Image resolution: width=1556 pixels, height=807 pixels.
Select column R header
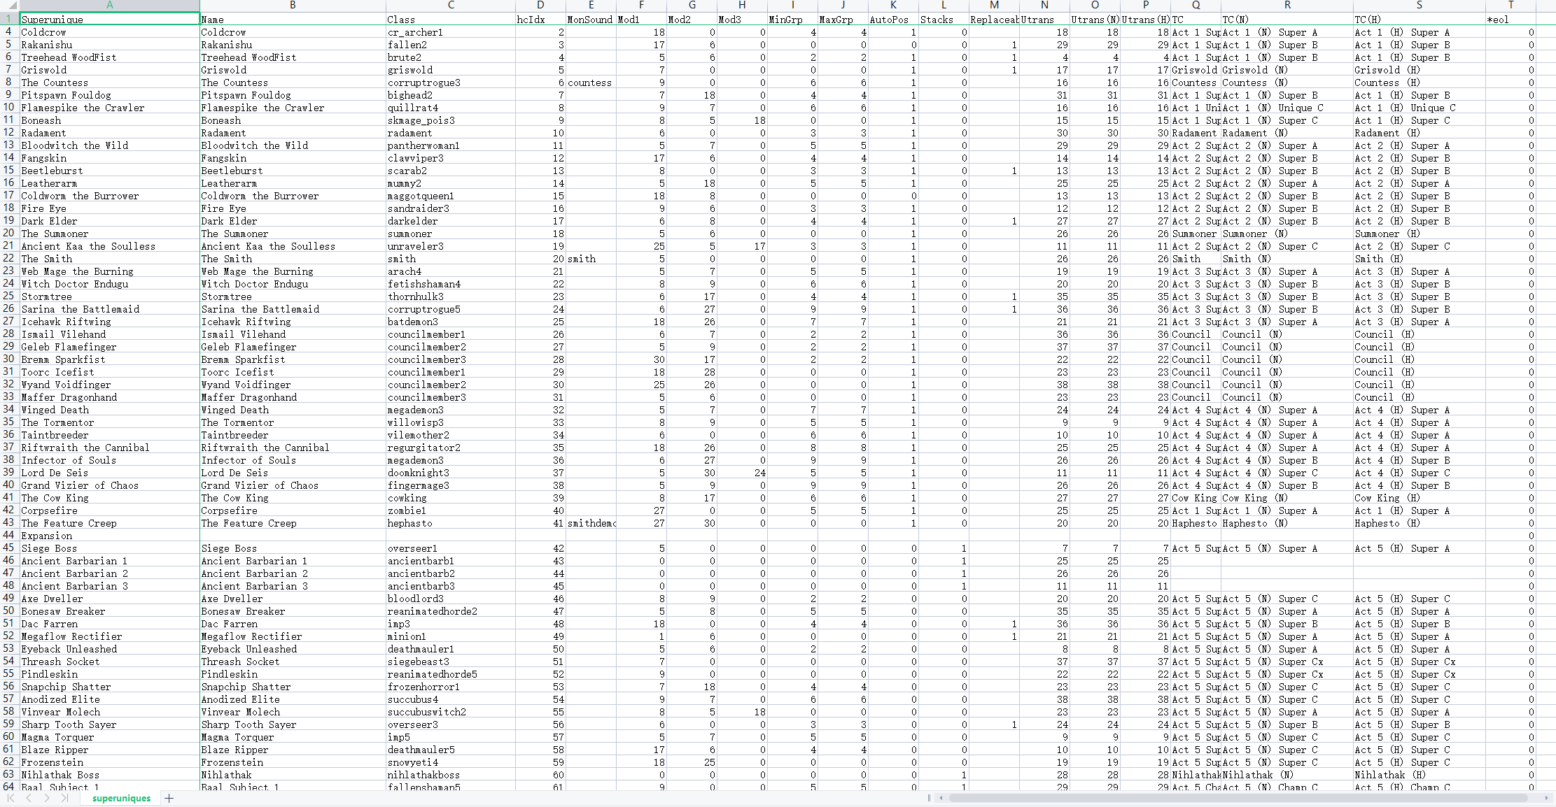(1287, 5)
